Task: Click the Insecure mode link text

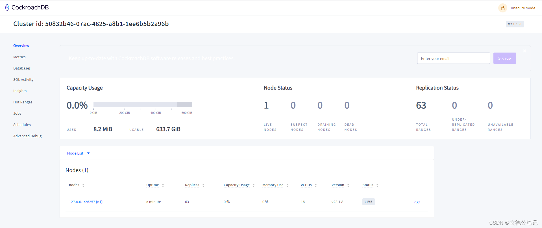Action: [523, 8]
